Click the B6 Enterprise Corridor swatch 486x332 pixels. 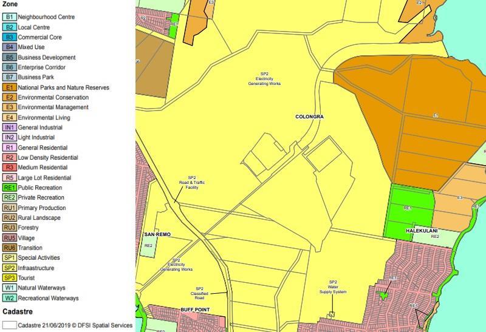coord(9,67)
